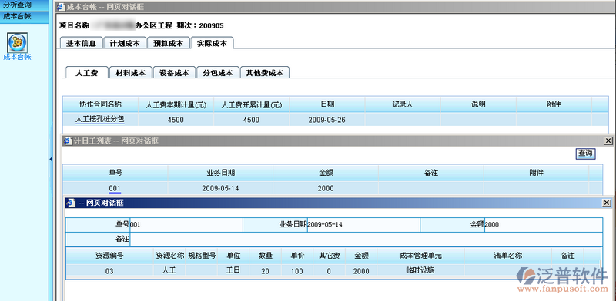Open the 人工挖孔桩分包 contract link
Viewport: 616px width, 301px height.
point(100,119)
